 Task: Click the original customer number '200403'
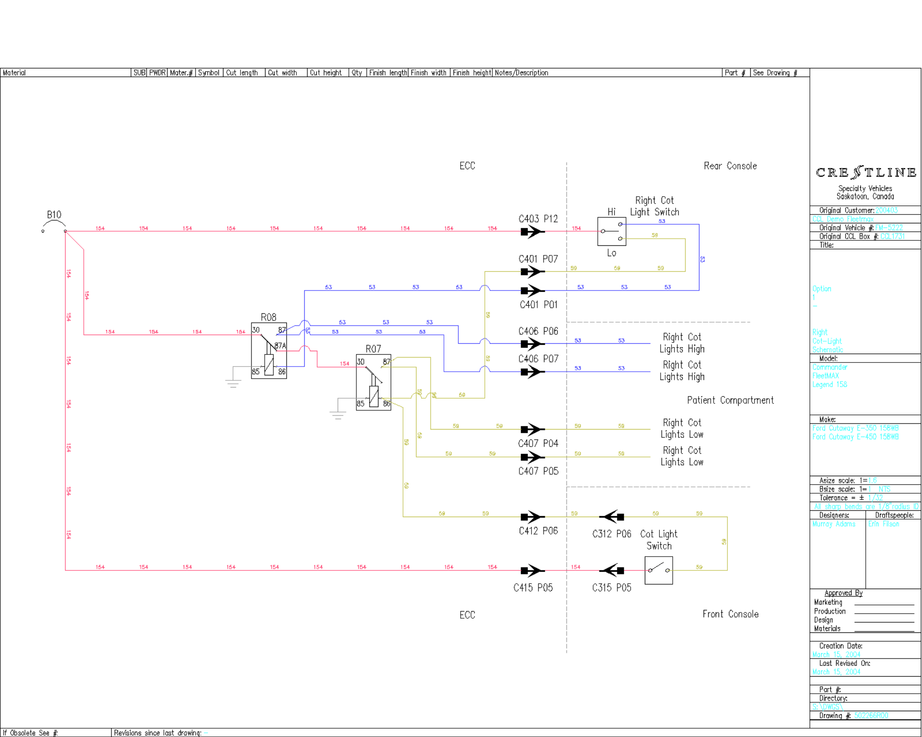886,210
